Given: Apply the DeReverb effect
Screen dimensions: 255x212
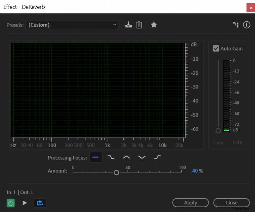Looking at the screenshot, I should (190, 203).
